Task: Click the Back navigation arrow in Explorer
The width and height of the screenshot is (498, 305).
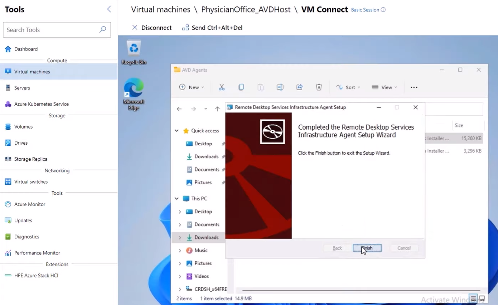Action: pos(179,109)
